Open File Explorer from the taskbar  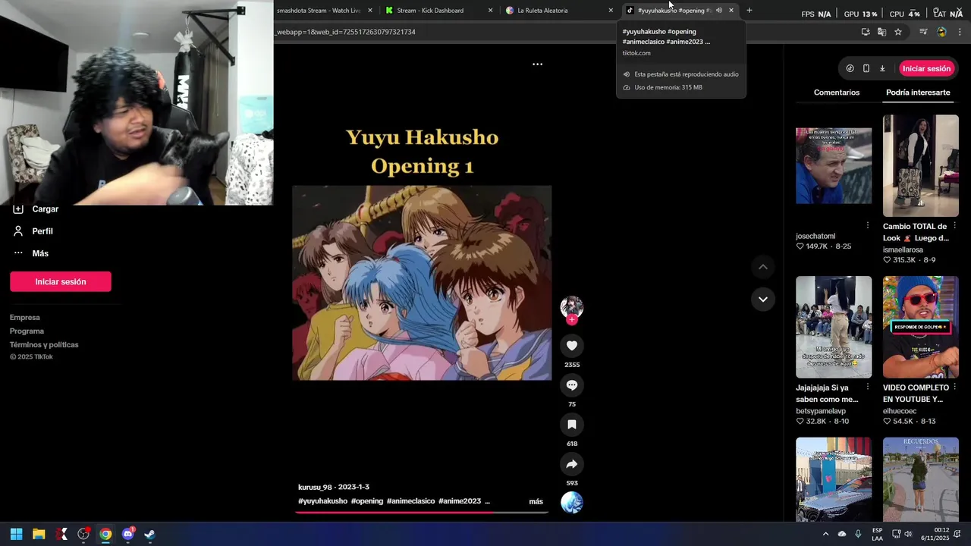pyautogui.click(x=39, y=534)
